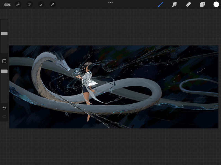Tap the three dots at top center
221x165 pixels.
[110, 2]
